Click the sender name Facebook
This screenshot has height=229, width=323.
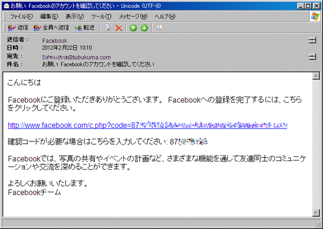pyautogui.click(x=54, y=41)
